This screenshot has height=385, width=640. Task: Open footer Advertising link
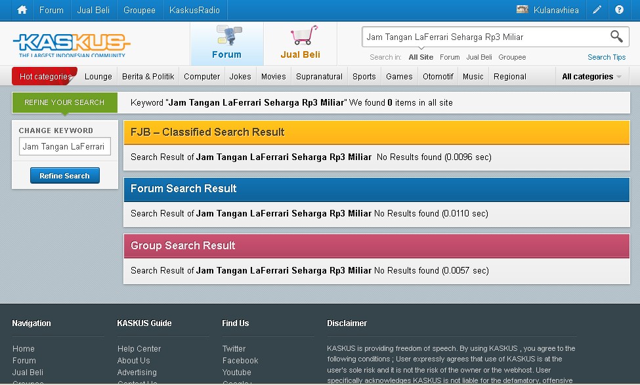pyautogui.click(x=137, y=373)
